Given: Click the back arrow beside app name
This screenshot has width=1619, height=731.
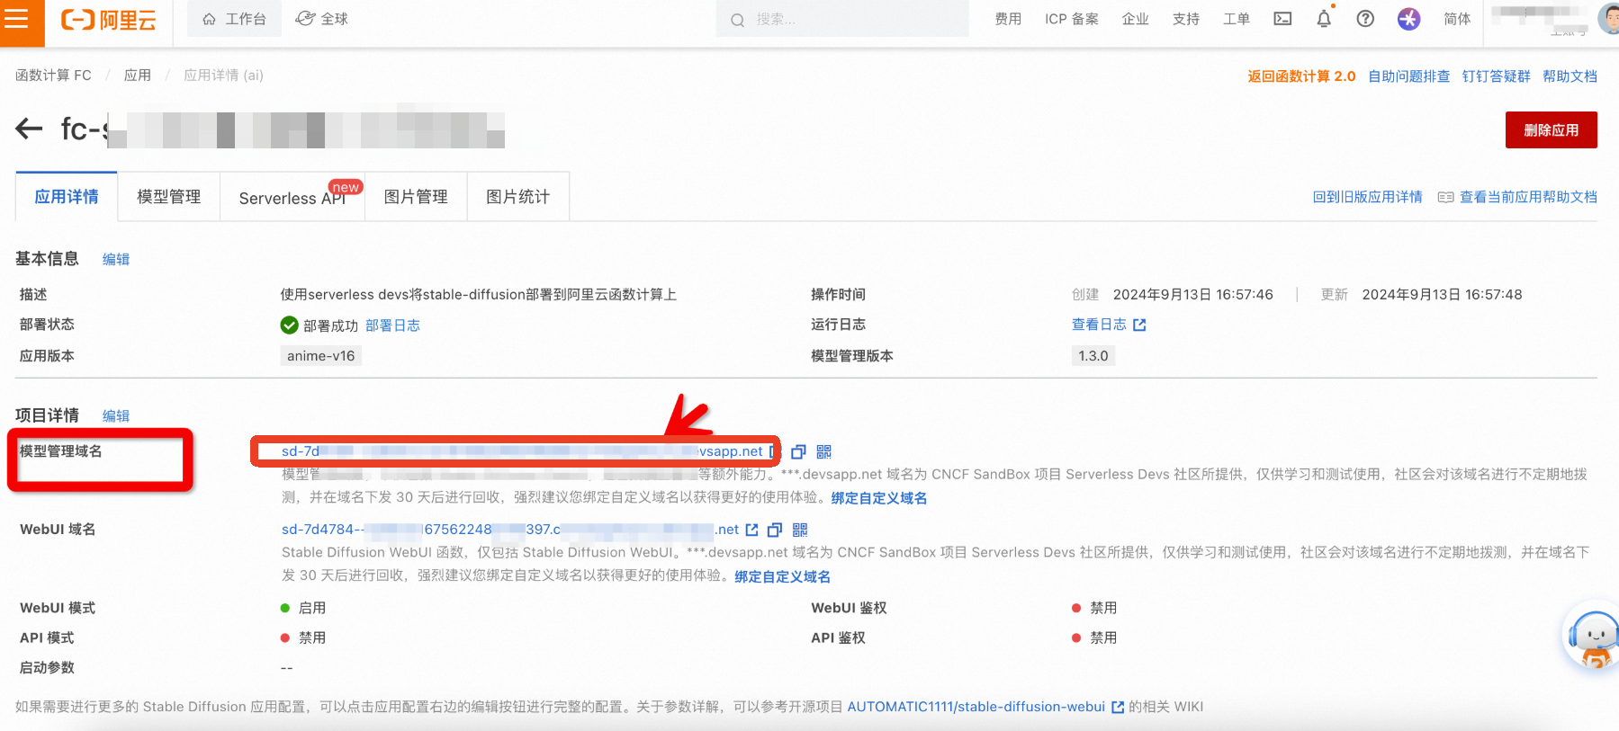Looking at the screenshot, I should tap(29, 129).
